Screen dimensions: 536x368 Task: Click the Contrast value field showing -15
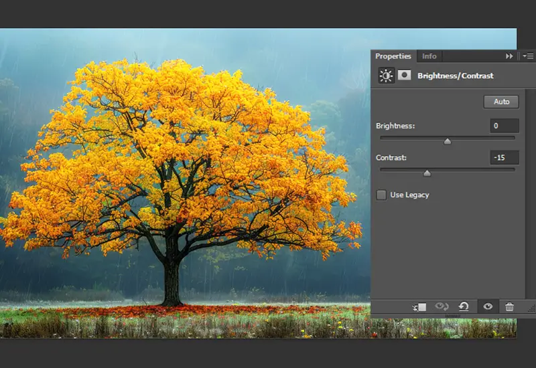[x=504, y=158]
